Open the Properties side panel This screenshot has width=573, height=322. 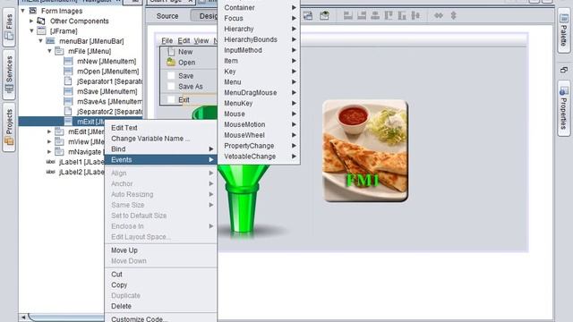(x=564, y=108)
